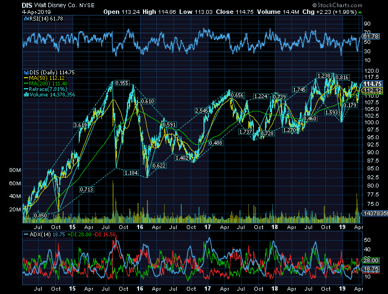This screenshot has width=388, height=294.
Task: Click the 0.656 retracement label
Action: (x=237, y=95)
